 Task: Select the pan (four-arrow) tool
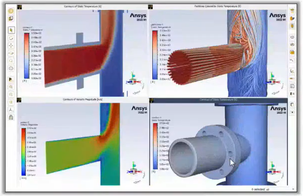click(x=11, y=46)
